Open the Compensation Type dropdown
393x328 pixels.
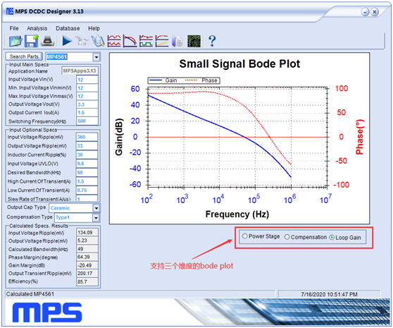[x=96, y=218]
